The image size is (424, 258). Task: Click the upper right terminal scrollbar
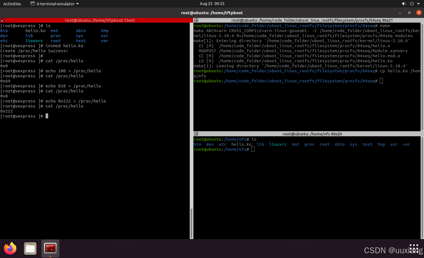(422, 77)
